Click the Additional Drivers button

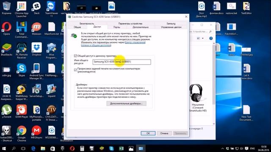[x=126, y=103]
